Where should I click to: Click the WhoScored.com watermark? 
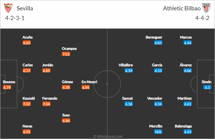click(108, 136)
